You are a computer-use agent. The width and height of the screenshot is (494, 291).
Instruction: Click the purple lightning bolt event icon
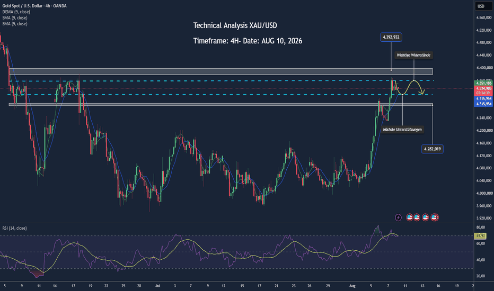(x=398, y=217)
